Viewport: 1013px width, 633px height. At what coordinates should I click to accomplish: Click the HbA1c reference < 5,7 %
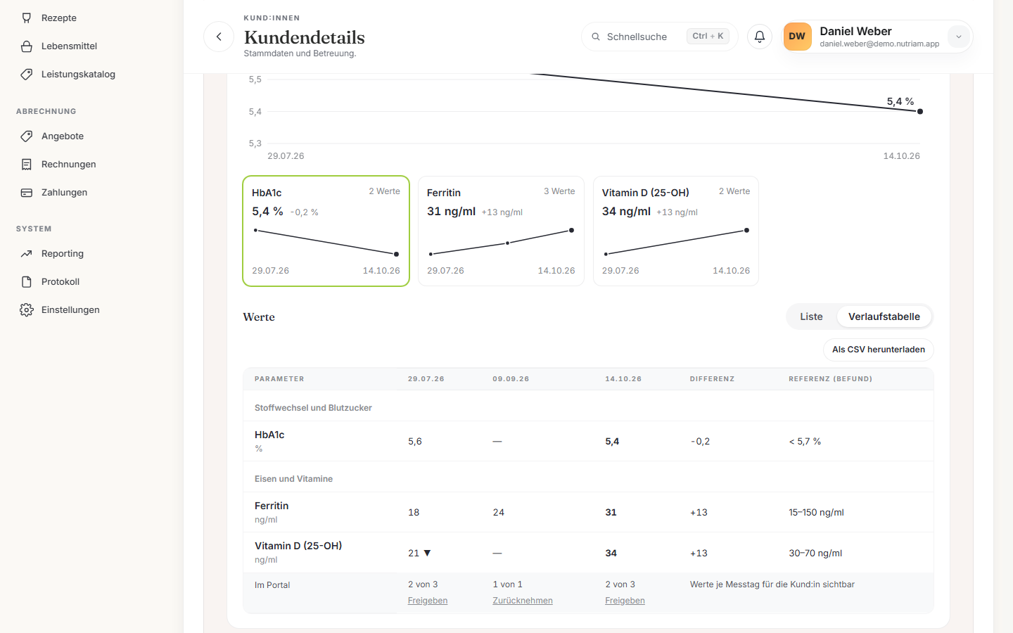[805, 442]
